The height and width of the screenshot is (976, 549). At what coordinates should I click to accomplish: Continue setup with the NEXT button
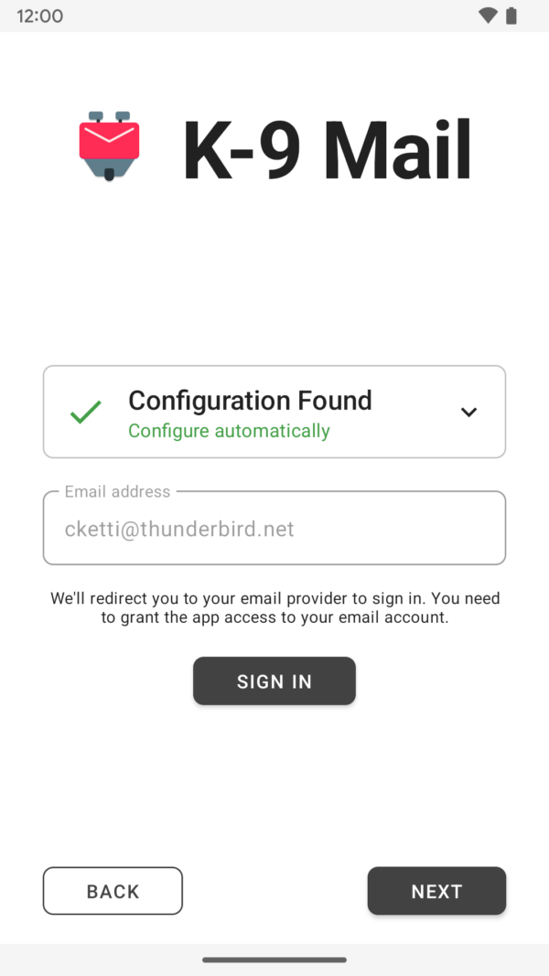tap(437, 891)
